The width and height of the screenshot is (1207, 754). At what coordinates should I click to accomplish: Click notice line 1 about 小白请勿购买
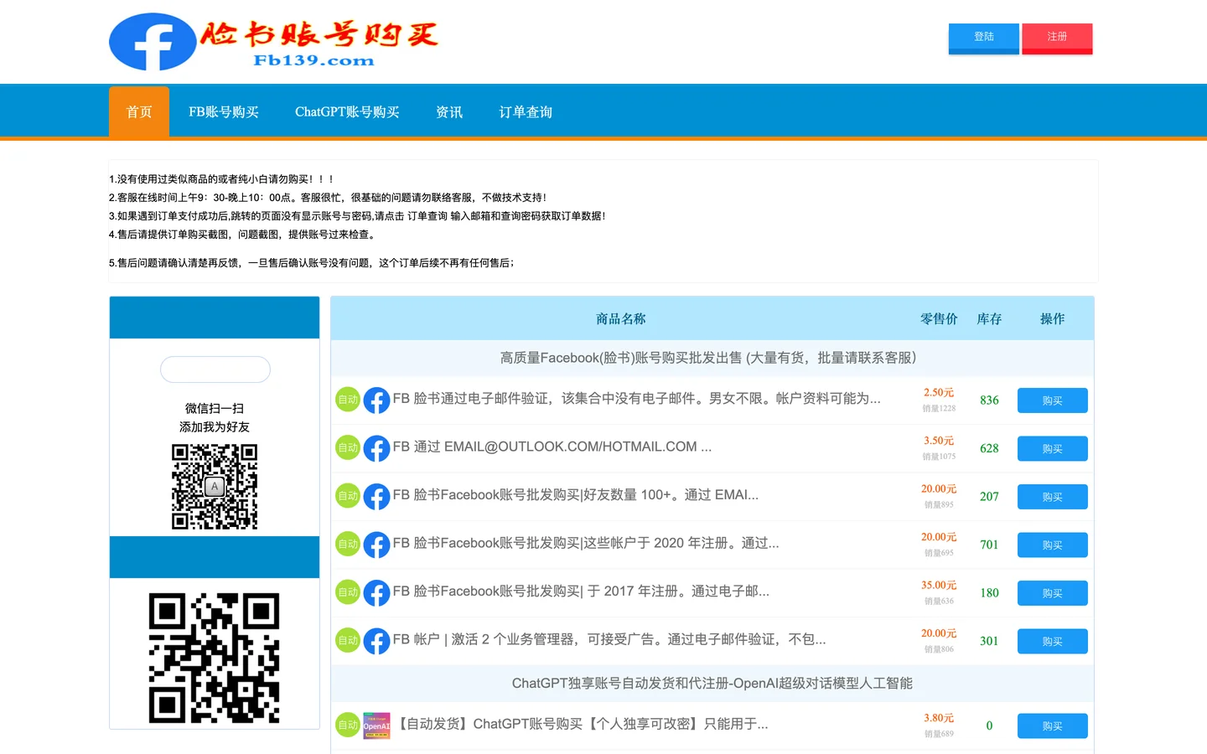click(222, 179)
